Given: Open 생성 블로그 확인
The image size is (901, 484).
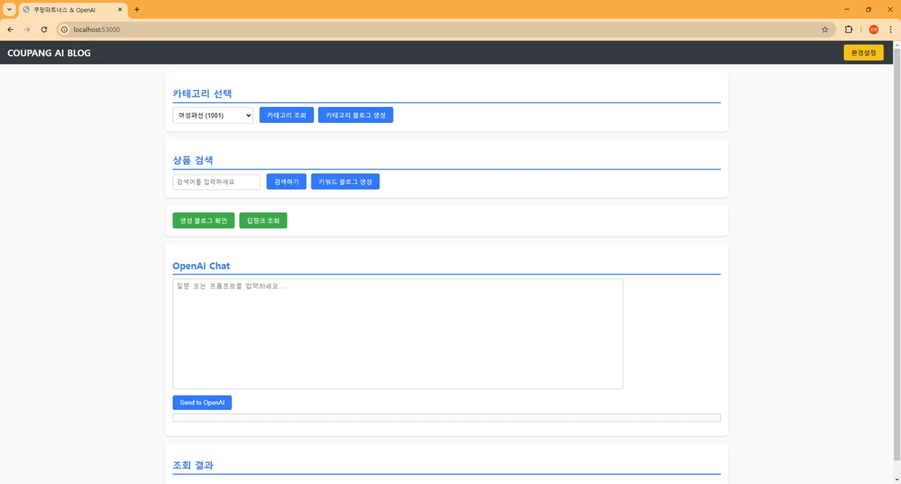Looking at the screenshot, I should [x=203, y=221].
